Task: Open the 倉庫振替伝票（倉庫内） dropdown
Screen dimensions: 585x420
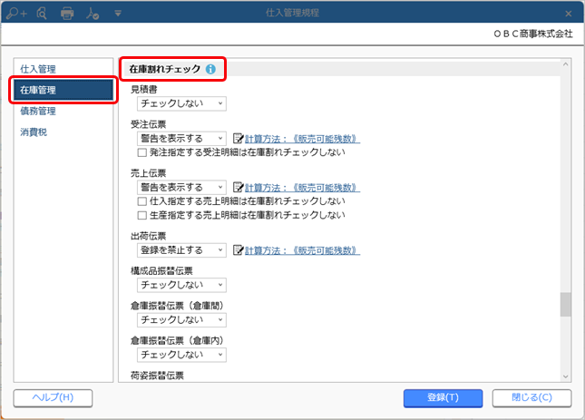Action: coord(181,355)
